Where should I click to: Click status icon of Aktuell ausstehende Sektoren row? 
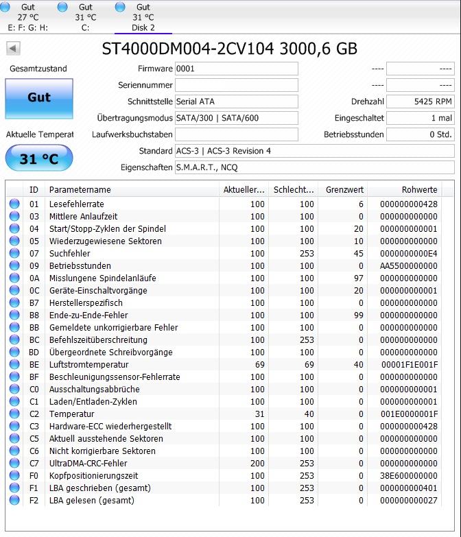coord(14,438)
